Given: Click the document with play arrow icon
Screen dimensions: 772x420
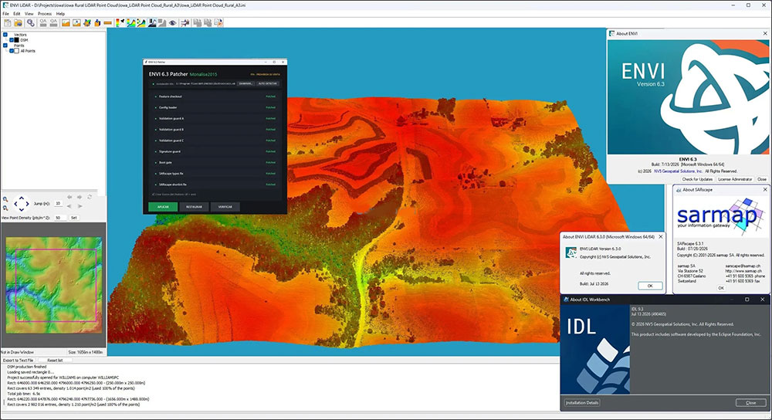Looking at the screenshot, I should point(218,22).
